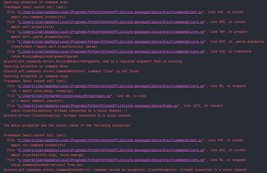Open core.py link at line 94 in wrapped

pyautogui.click(x=111, y=160)
